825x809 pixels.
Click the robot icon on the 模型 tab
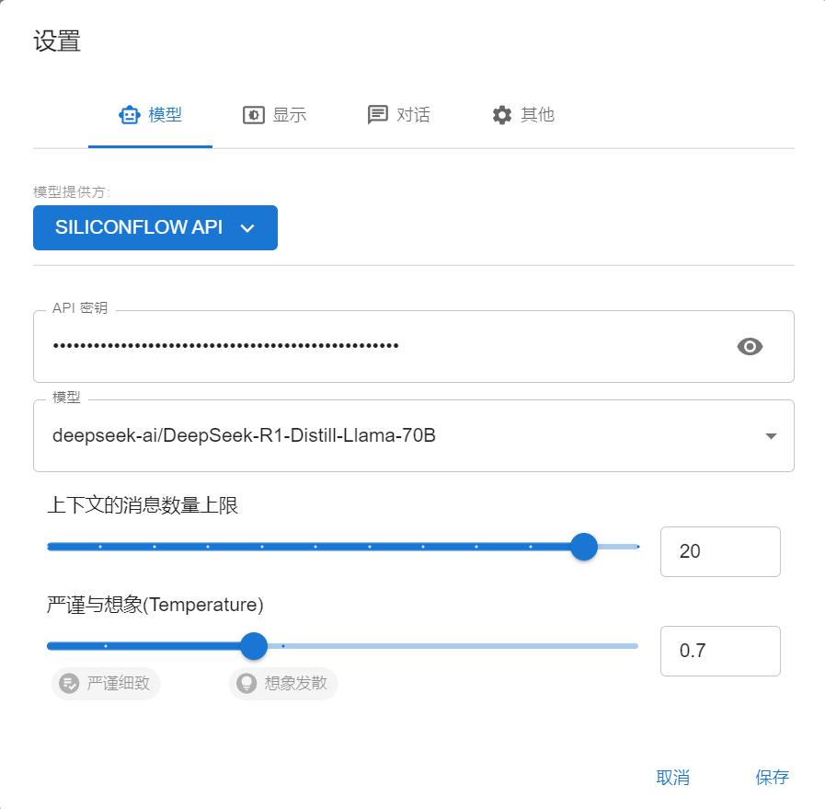coord(130,115)
